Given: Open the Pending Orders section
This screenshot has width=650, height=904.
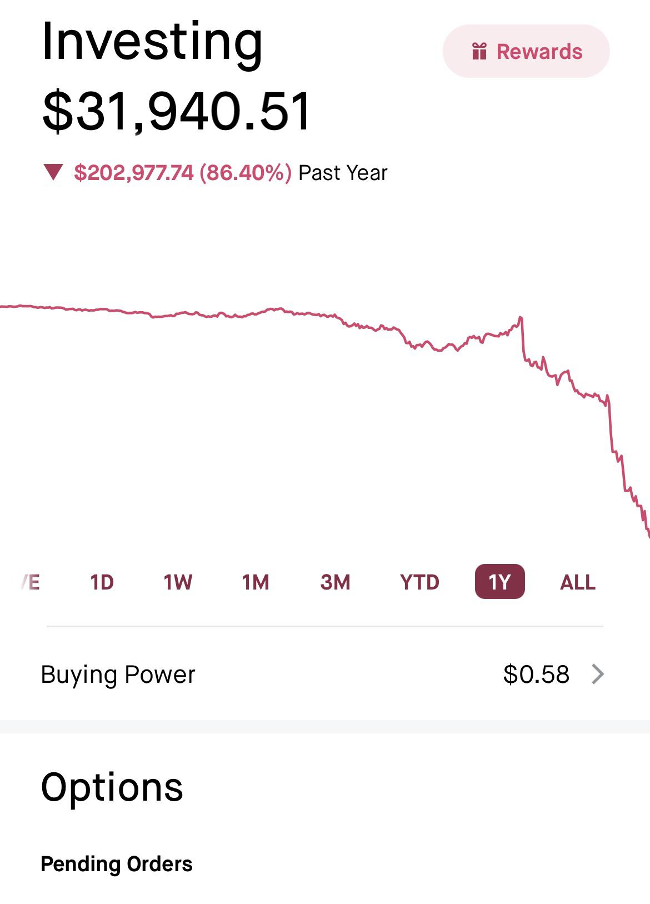Looking at the screenshot, I should [x=117, y=864].
